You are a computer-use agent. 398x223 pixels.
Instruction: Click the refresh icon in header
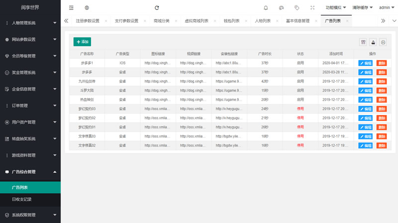point(157,8)
